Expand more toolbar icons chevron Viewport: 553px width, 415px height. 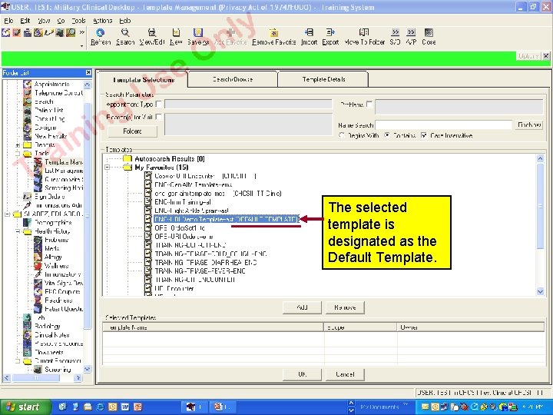(x=82, y=32)
